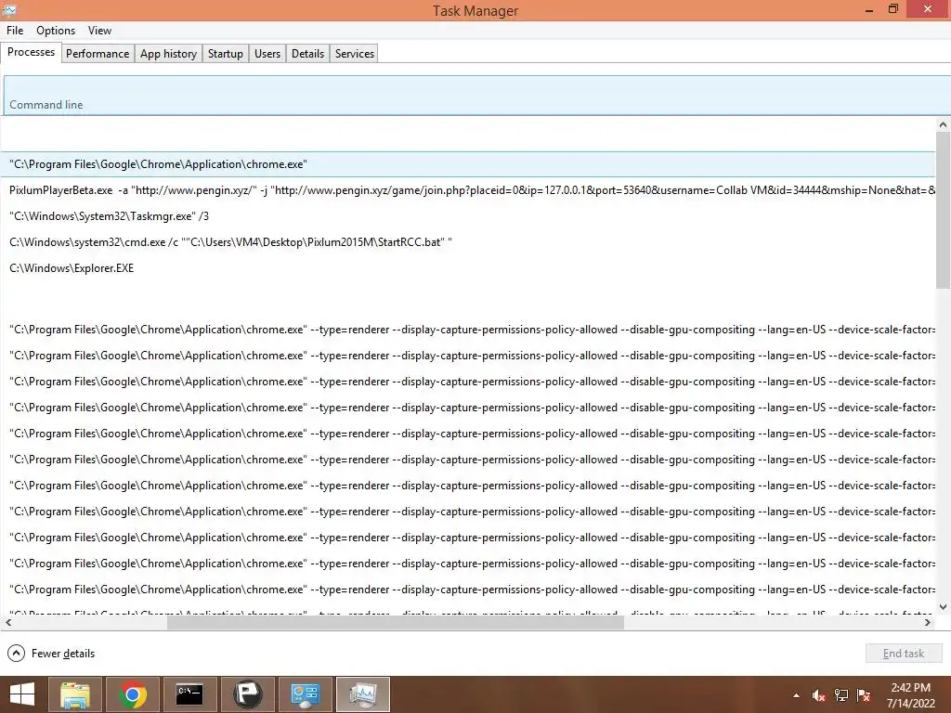Image resolution: width=951 pixels, height=713 pixels.
Task: Click the horizontal scrollbar left arrow
Action: point(8,622)
